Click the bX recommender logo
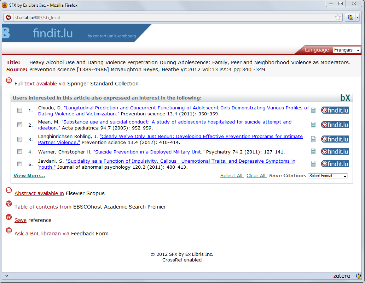The image size is (365, 283). point(345,98)
